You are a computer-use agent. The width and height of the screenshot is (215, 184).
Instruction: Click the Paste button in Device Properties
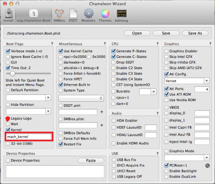91,160
